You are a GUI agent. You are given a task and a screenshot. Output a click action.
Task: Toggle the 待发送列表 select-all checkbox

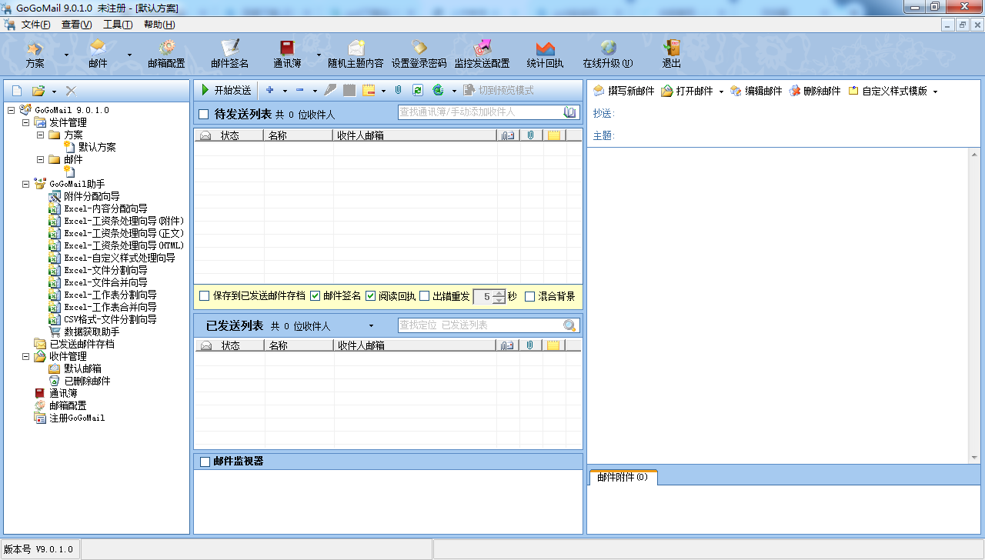point(204,115)
